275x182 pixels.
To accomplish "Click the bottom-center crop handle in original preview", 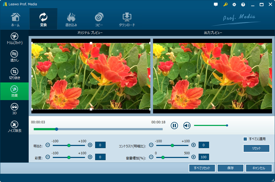I will pos(91,109).
